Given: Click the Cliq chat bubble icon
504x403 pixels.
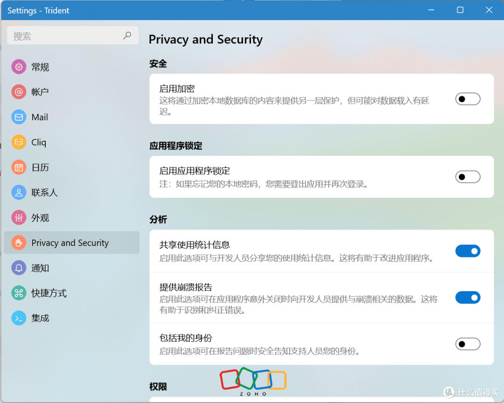Looking at the screenshot, I should (x=19, y=142).
